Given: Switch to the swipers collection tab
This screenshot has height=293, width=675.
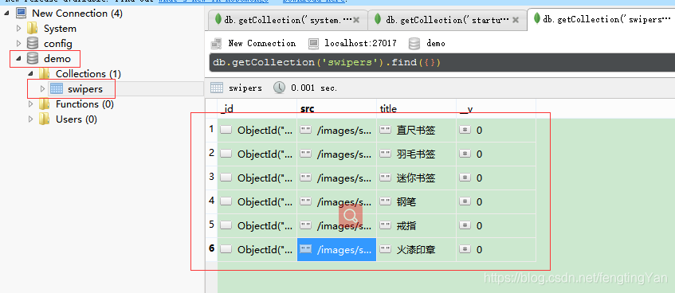Looking at the screenshot, I should pos(602,19).
